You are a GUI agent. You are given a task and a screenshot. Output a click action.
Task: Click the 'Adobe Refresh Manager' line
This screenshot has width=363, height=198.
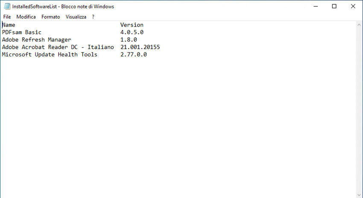point(37,40)
